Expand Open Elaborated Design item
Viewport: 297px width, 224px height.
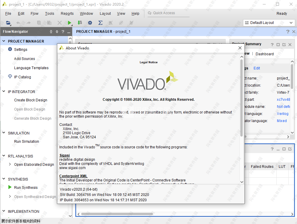[10, 164]
